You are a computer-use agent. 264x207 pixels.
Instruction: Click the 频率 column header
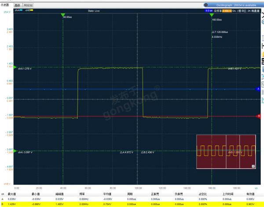click(82, 194)
